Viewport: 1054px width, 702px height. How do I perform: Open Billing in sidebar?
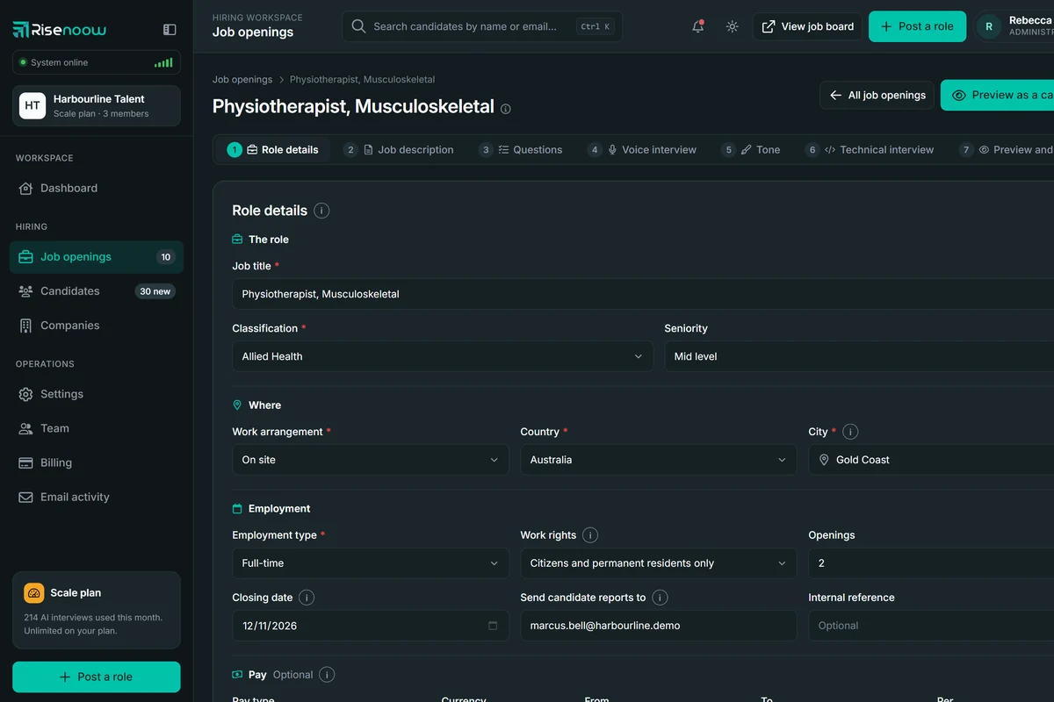click(x=97, y=462)
